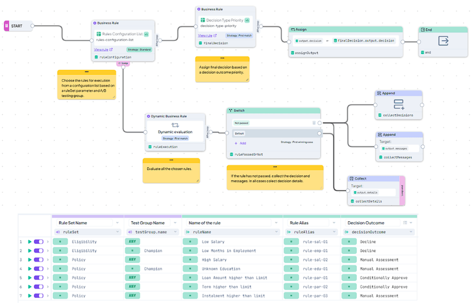Toggle row 7 Instalment rule switch

coord(39,295)
